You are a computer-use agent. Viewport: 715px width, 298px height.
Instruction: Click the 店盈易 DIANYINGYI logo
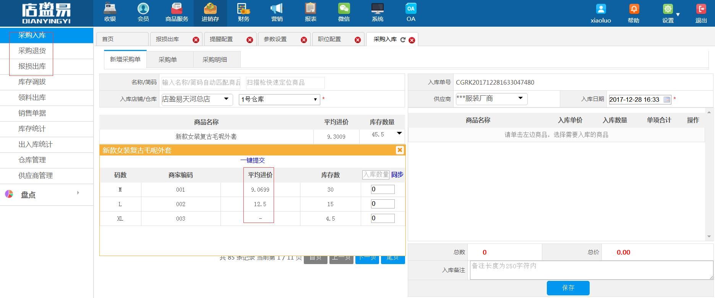46,14
